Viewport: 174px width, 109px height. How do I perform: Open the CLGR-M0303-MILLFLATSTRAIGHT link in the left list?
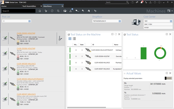30,79
